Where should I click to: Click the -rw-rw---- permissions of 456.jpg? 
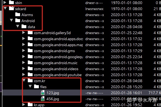tap(94, 99)
